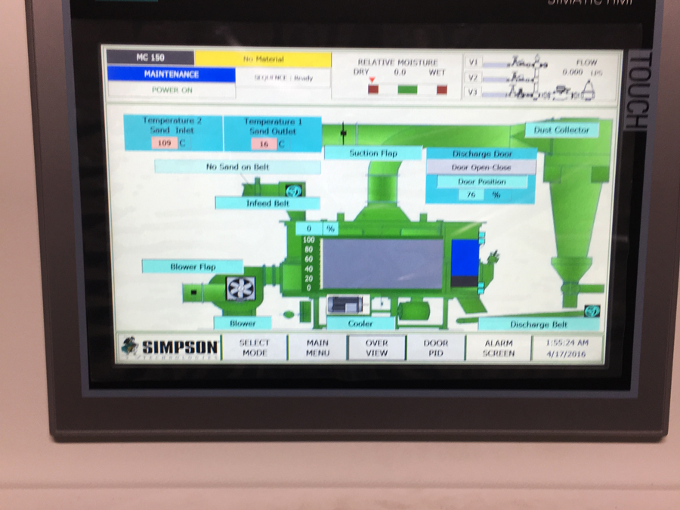Tap the Simpson Technologies logo
Viewport: 680px width, 510px height.
coord(169,348)
